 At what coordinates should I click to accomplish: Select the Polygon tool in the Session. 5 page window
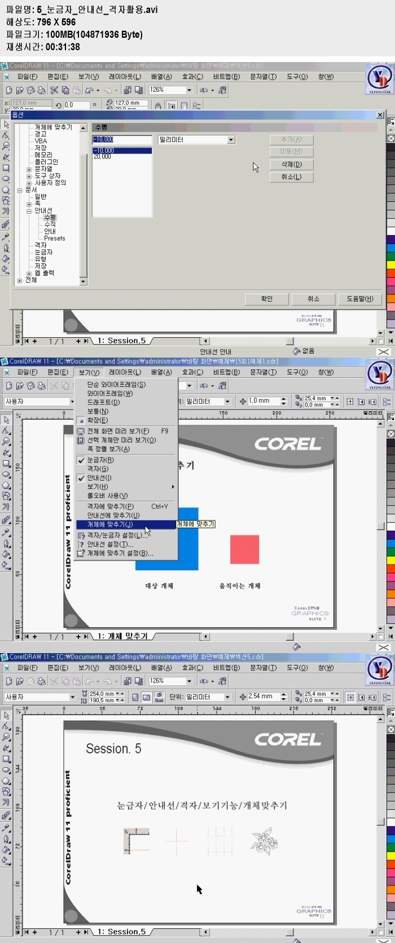pos(6,781)
